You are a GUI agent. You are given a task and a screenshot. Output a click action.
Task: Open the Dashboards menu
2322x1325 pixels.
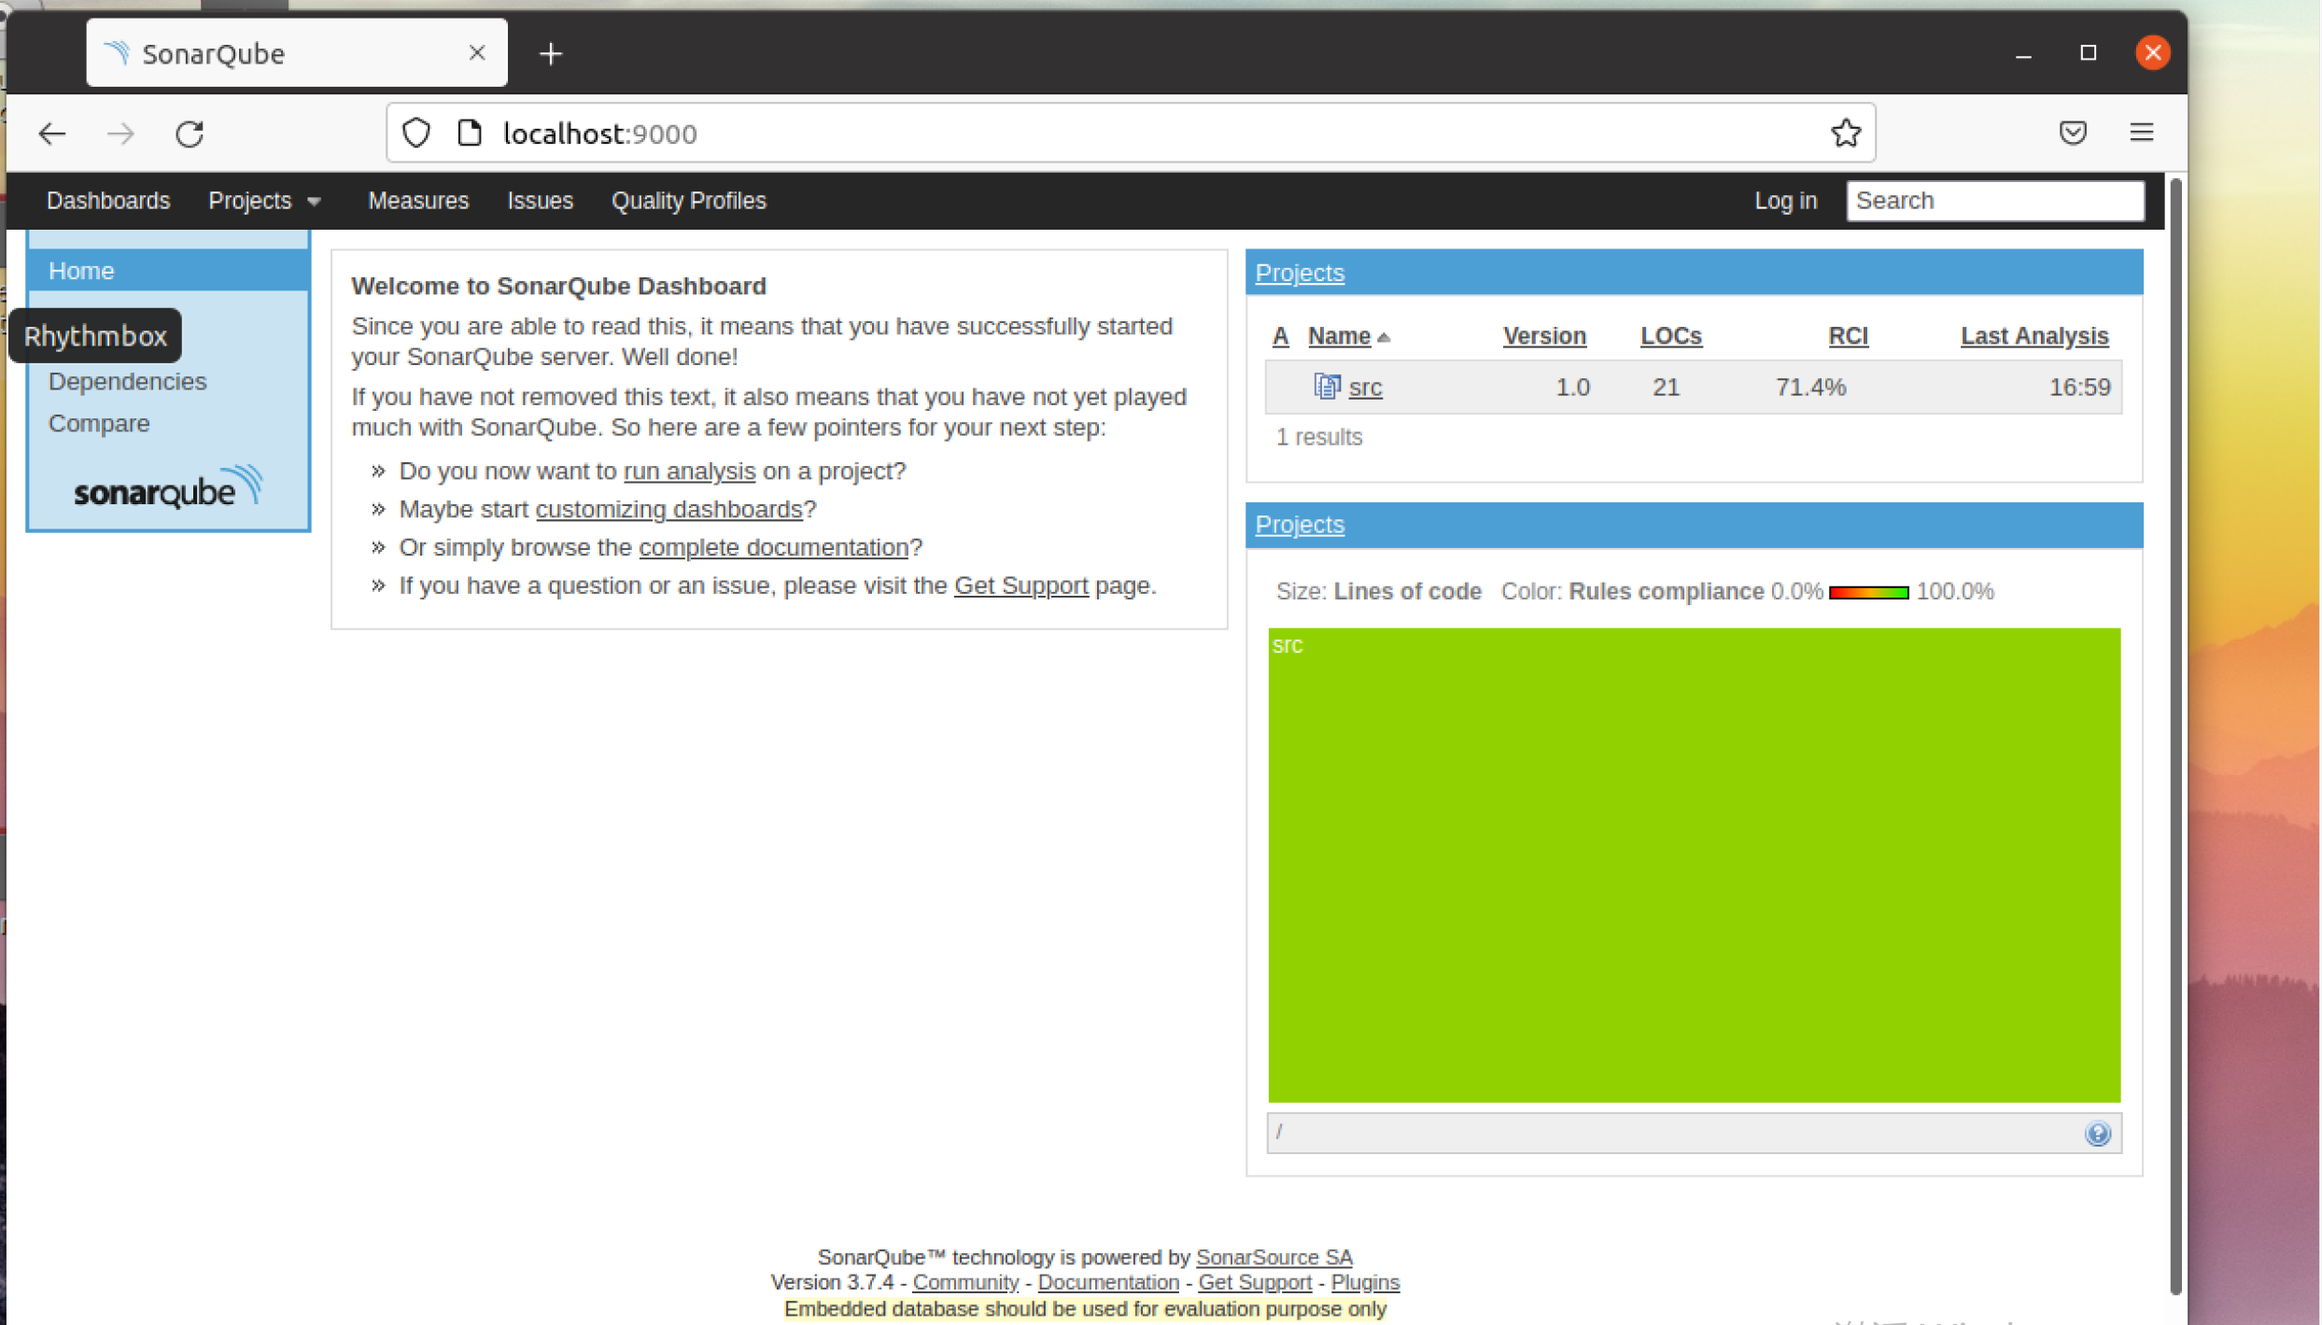[108, 201]
